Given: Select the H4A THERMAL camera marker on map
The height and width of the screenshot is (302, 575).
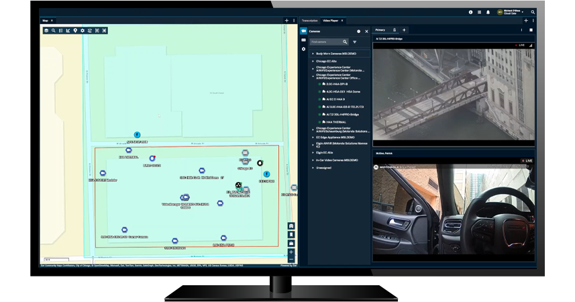Looking at the screenshot, I should (128, 150).
